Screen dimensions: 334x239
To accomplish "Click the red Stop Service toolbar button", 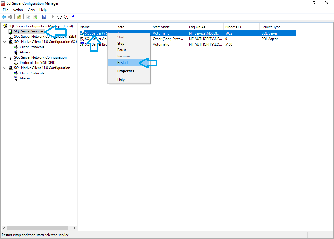I will [x=66, y=17].
